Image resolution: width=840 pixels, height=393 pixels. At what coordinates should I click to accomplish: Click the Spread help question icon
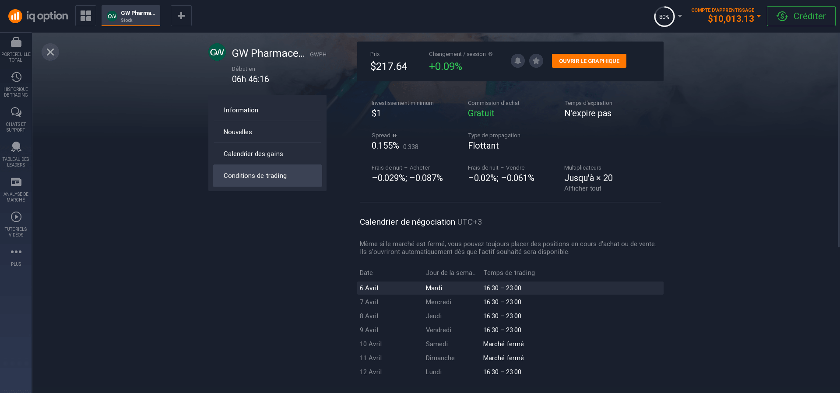[x=394, y=136]
